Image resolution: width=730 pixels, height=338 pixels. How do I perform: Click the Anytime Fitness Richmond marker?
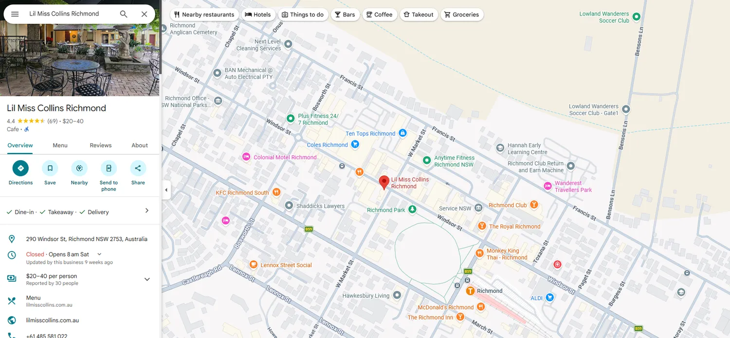(427, 160)
